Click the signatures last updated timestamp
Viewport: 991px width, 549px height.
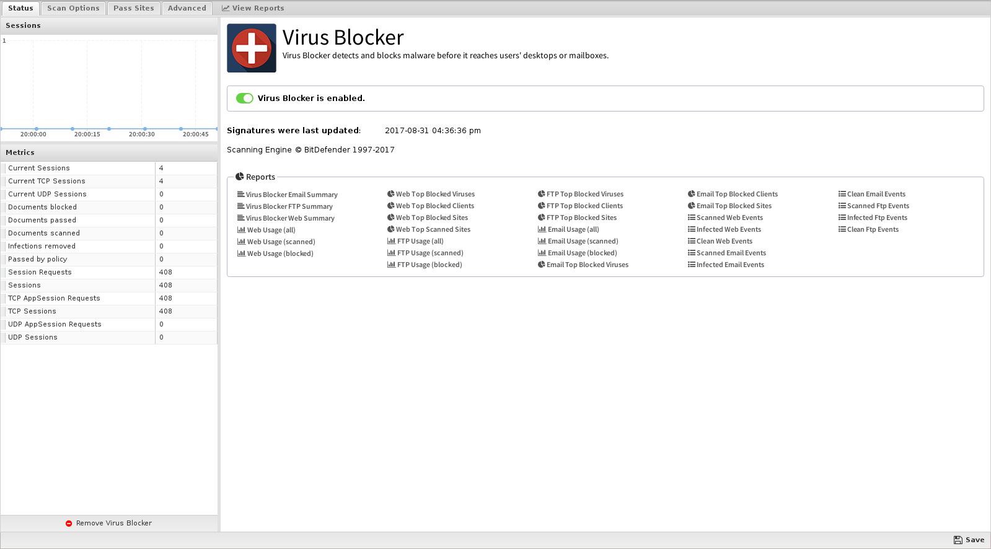coord(433,131)
